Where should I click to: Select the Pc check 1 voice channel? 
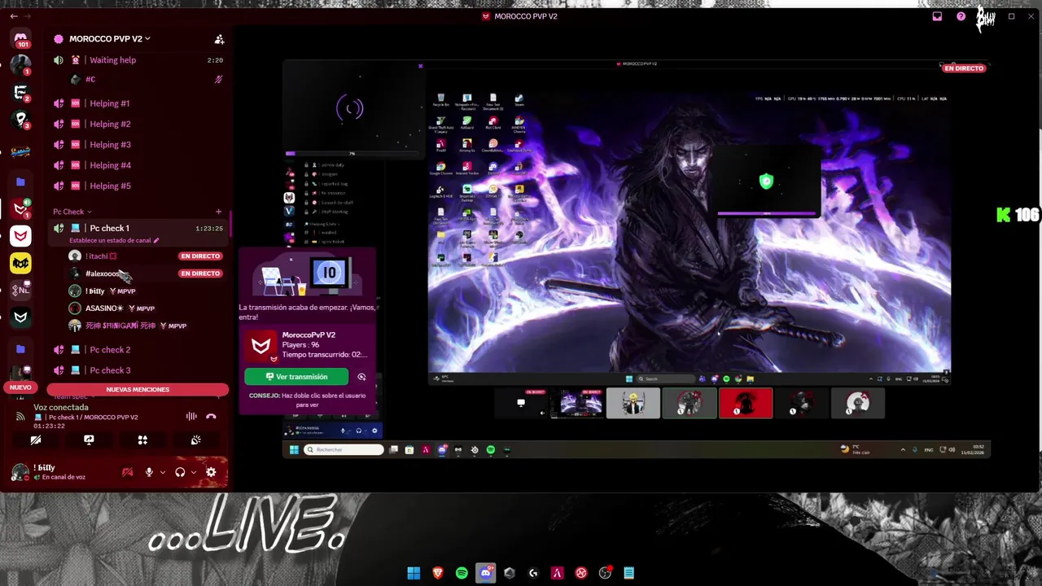pyautogui.click(x=138, y=229)
